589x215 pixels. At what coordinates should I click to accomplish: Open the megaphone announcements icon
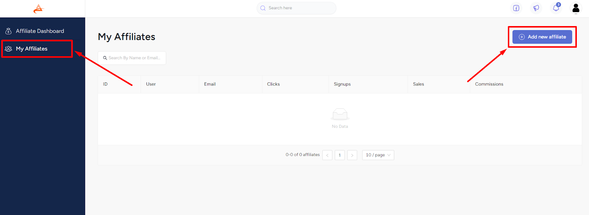(x=536, y=8)
